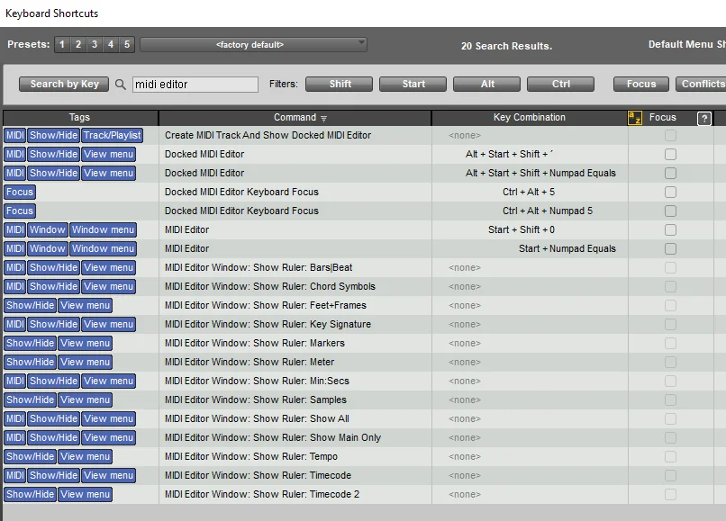726x521 pixels.
Task: Click into the midi editor search field
Action: tap(195, 85)
